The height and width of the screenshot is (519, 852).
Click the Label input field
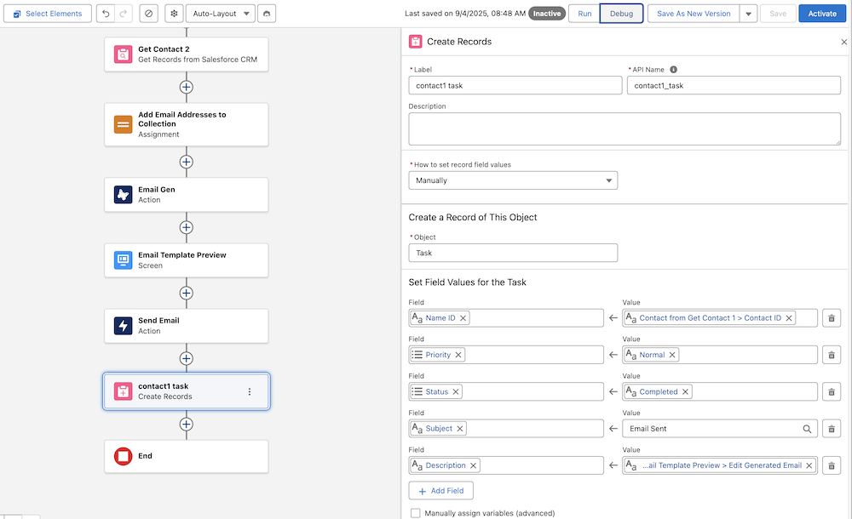pos(515,85)
